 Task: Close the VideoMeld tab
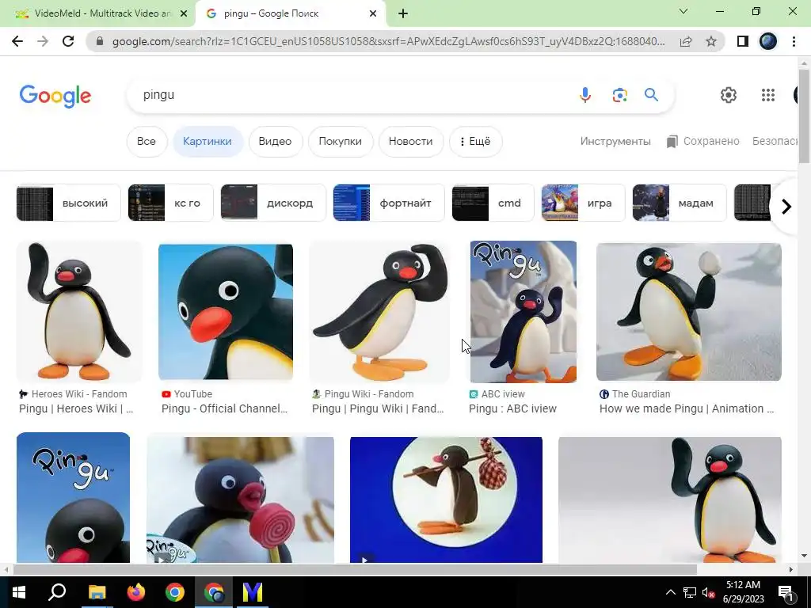(x=184, y=14)
